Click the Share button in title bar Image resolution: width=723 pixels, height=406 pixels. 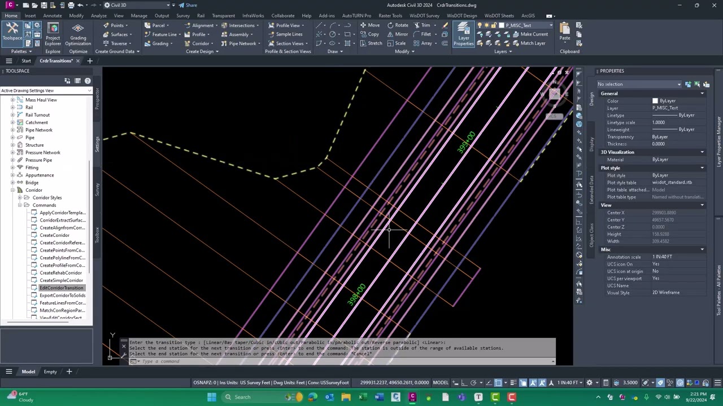188,5
